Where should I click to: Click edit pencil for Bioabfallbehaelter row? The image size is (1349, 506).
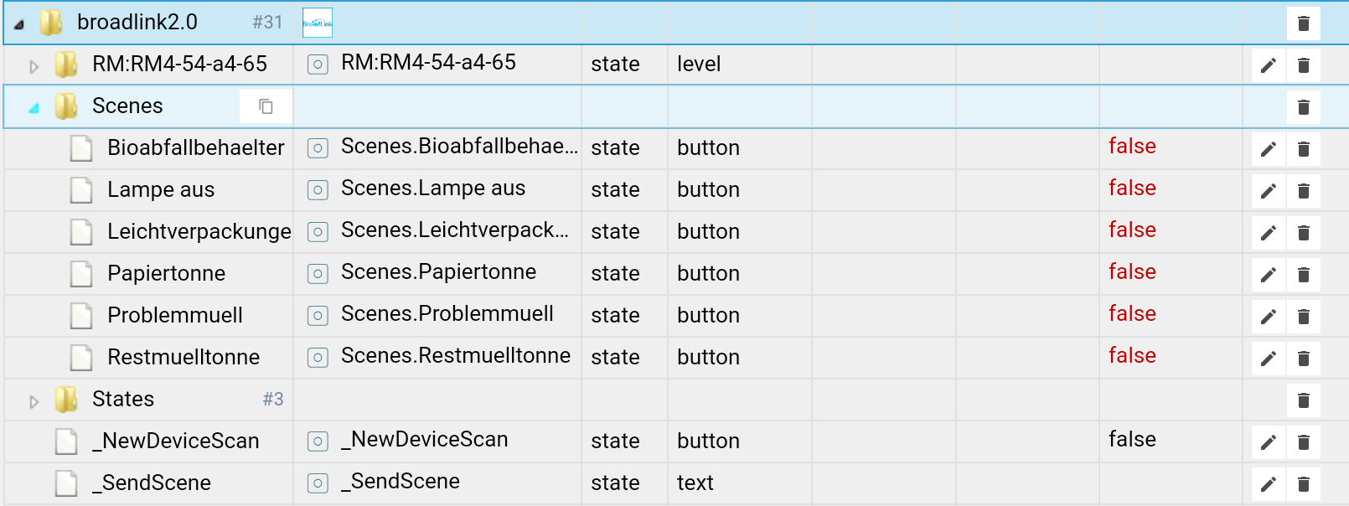1269,149
